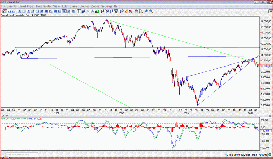Click the zoom out magnifier icon
The image size is (273, 159).
click(151, 11)
